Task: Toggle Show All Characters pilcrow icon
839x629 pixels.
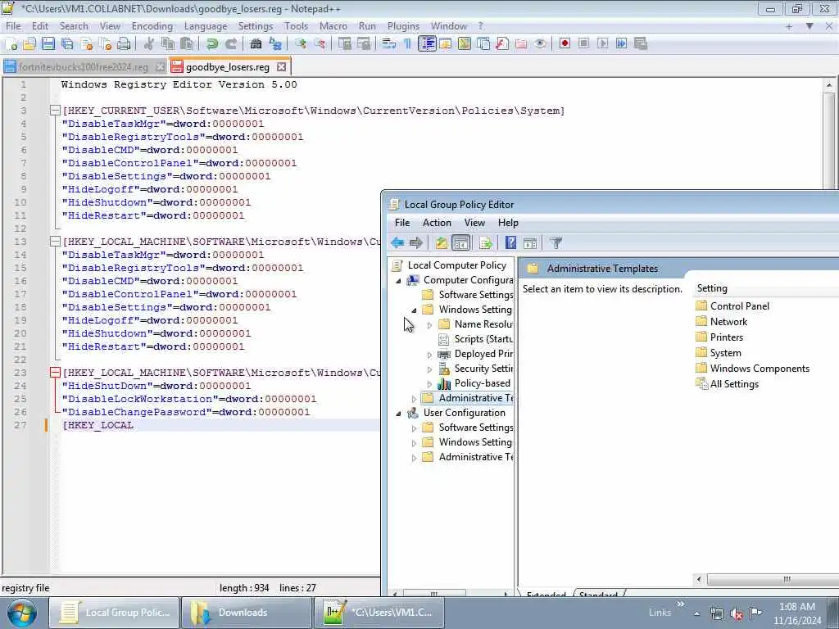Action: point(407,44)
